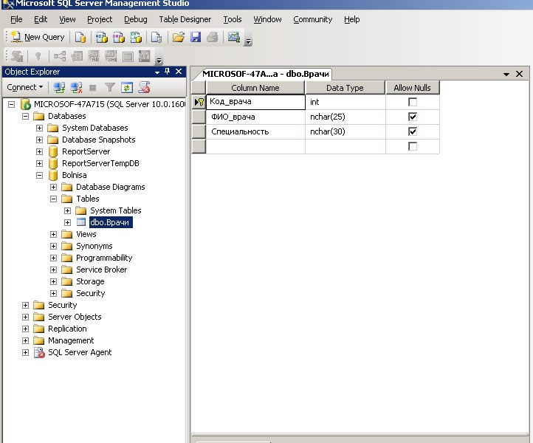The width and height of the screenshot is (533, 443).
Task: Open the View menu
Action: click(67, 19)
